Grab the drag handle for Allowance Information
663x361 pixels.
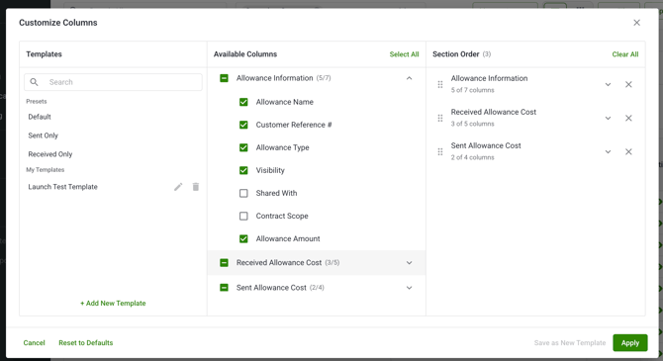440,84
